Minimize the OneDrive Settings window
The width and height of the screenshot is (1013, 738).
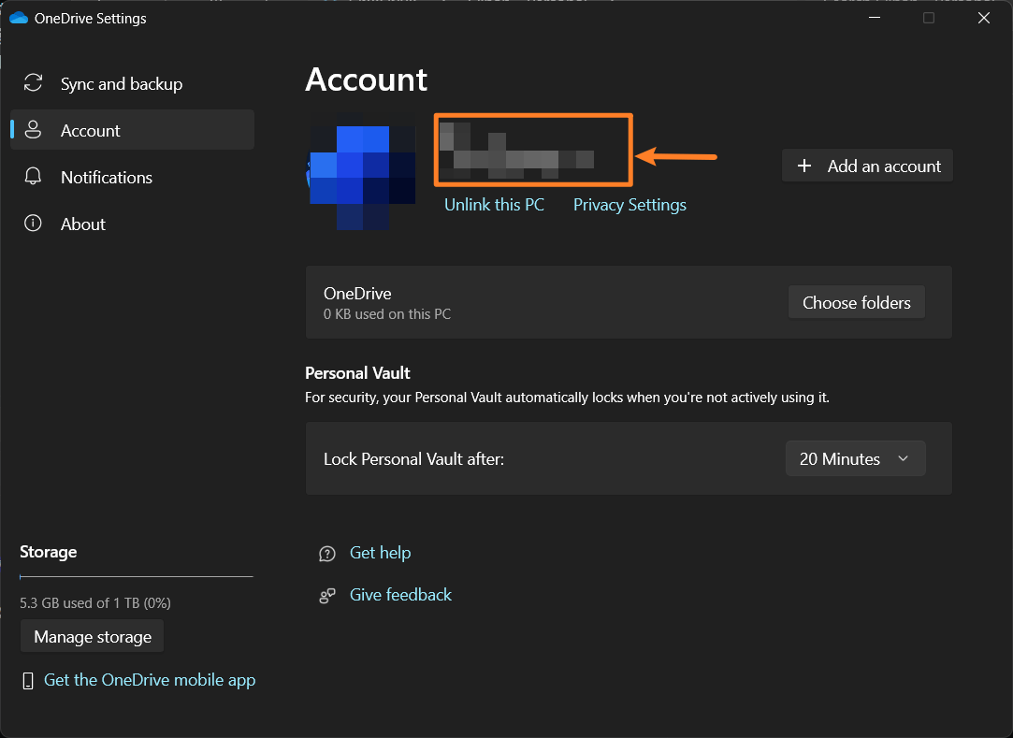[875, 18]
